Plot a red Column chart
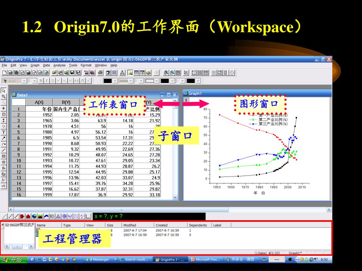This screenshot has height=271, width=362. (x=28, y=216)
